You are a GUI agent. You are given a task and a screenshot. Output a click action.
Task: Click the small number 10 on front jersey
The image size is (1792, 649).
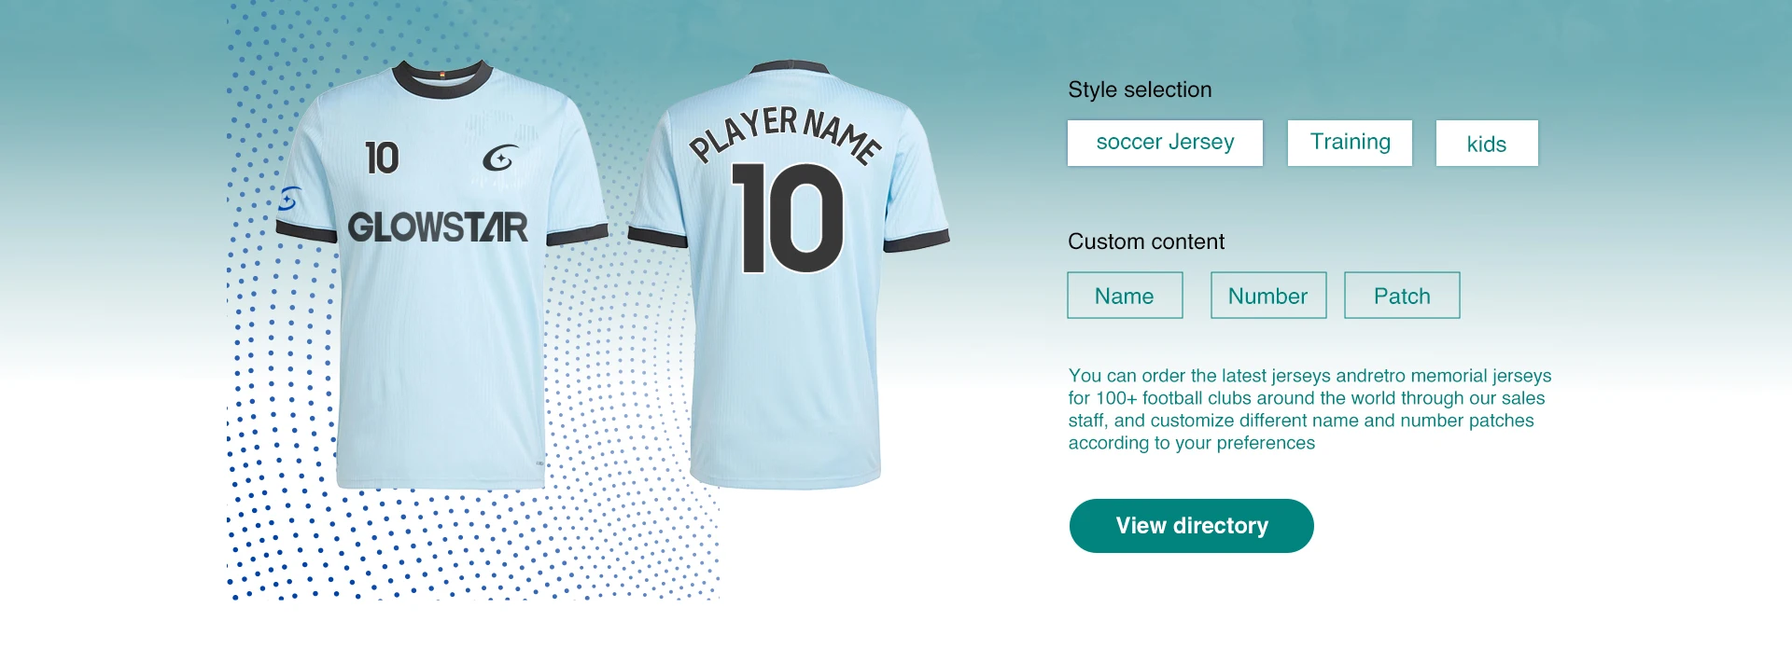click(x=382, y=159)
